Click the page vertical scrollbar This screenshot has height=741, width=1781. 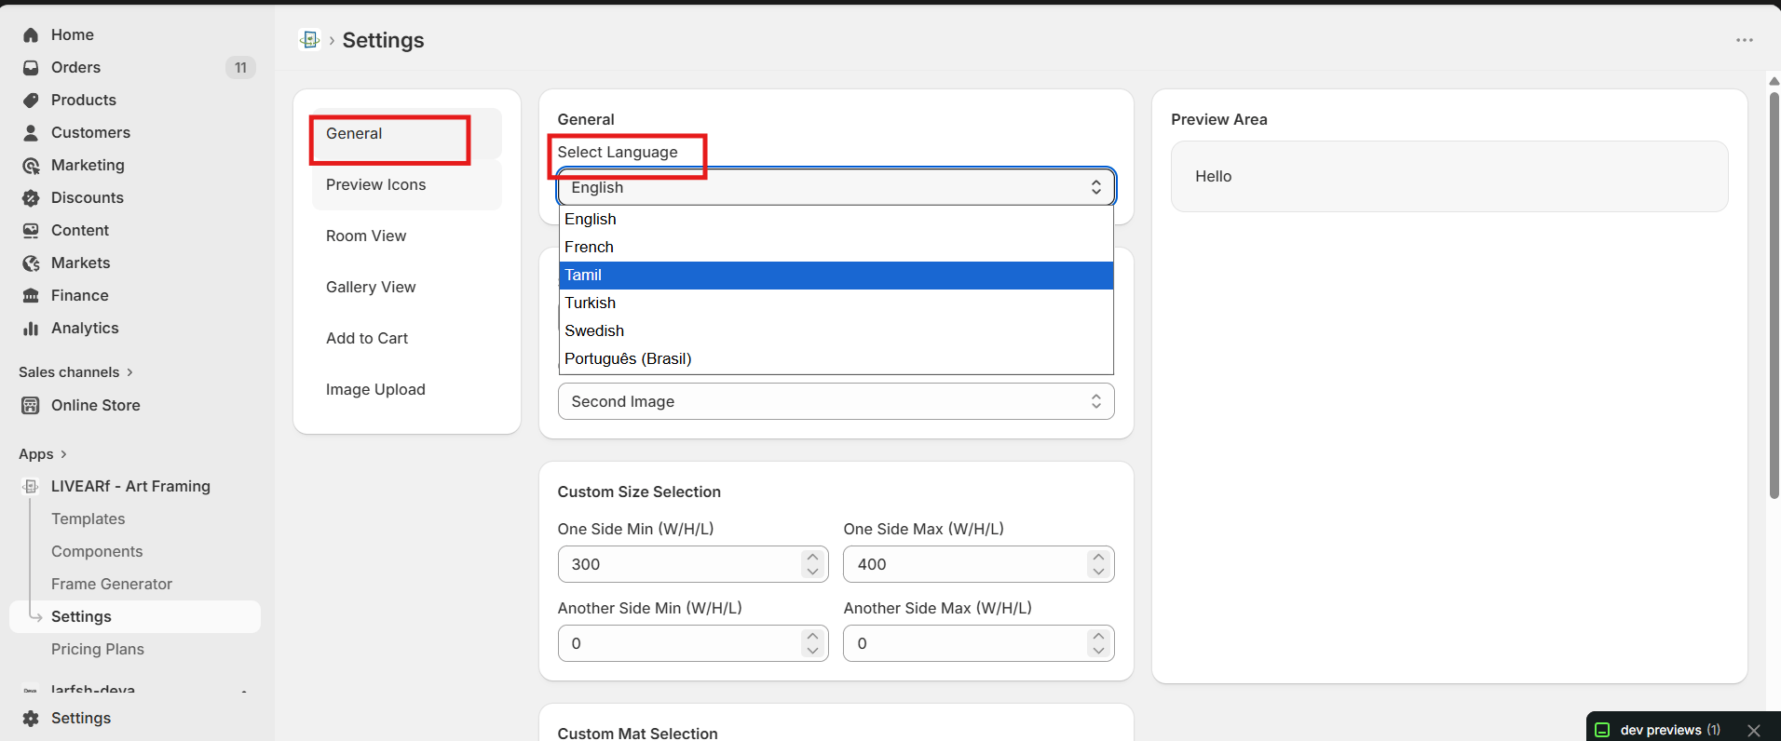point(1774,295)
